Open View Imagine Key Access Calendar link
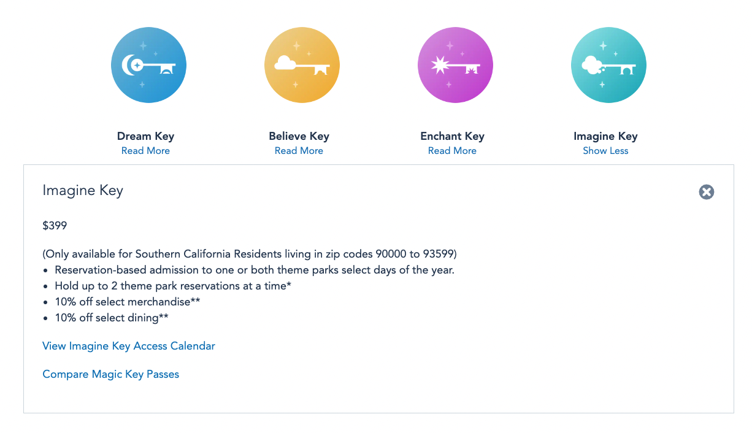 click(129, 346)
